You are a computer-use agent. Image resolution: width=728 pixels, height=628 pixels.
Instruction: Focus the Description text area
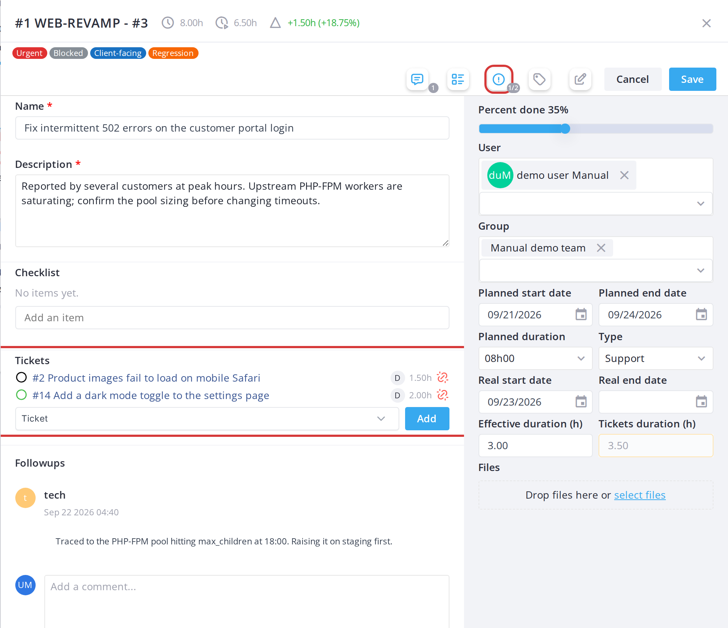[x=232, y=211]
